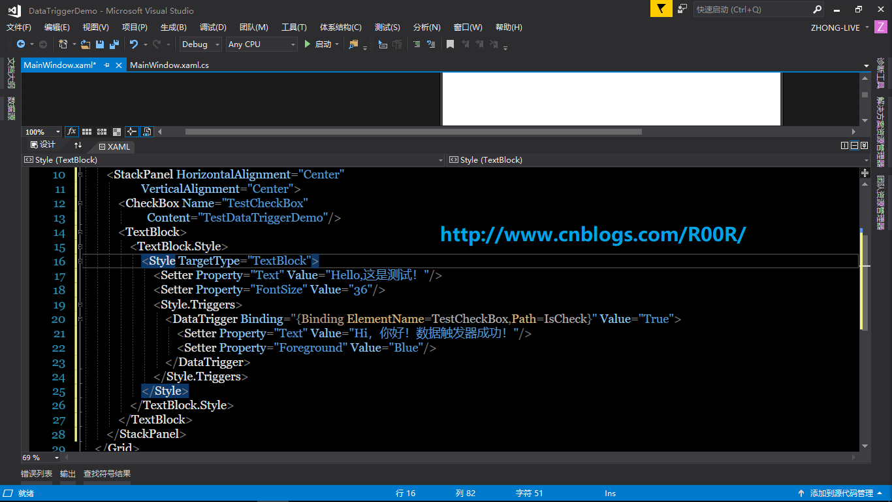Collapse the Style element on line 16

click(x=80, y=261)
